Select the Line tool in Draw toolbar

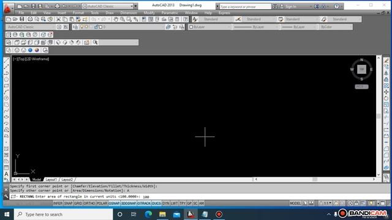coord(7,60)
